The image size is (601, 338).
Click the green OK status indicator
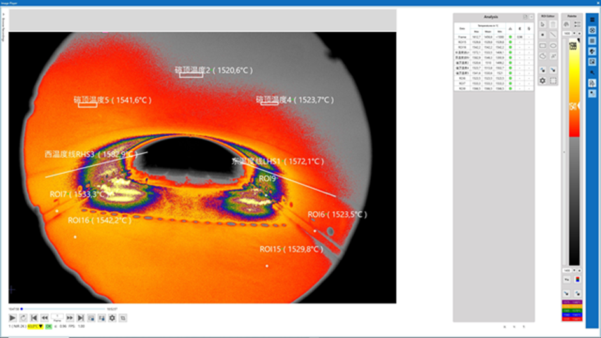(49, 327)
